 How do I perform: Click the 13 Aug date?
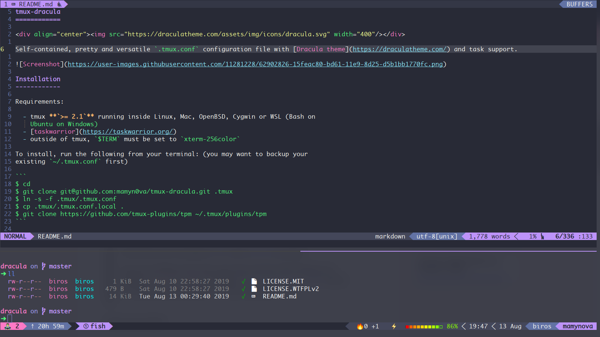tap(510, 326)
